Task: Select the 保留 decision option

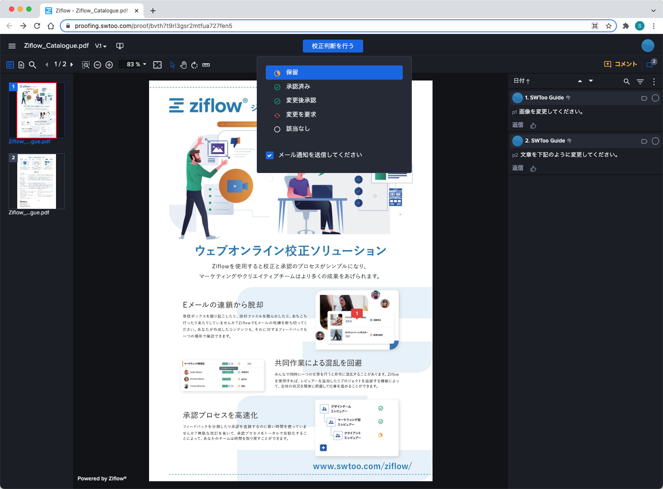Action: pyautogui.click(x=334, y=72)
